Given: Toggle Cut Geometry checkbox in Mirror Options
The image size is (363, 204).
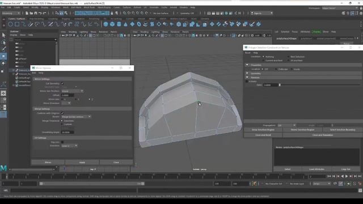Looking at the screenshot, I should (62, 83).
